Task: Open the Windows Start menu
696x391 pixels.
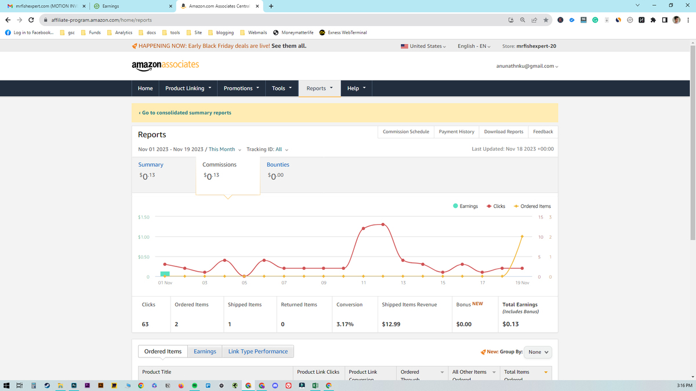Action: pos(6,385)
